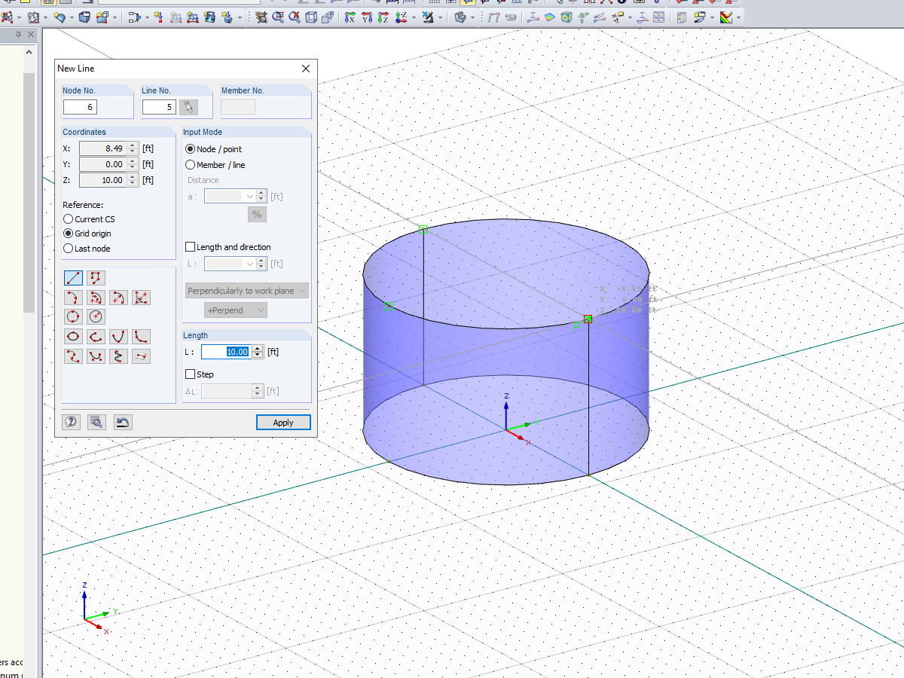The height and width of the screenshot is (678, 904).
Task: Click the percent button below distance field
Action: [x=257, y=214]
